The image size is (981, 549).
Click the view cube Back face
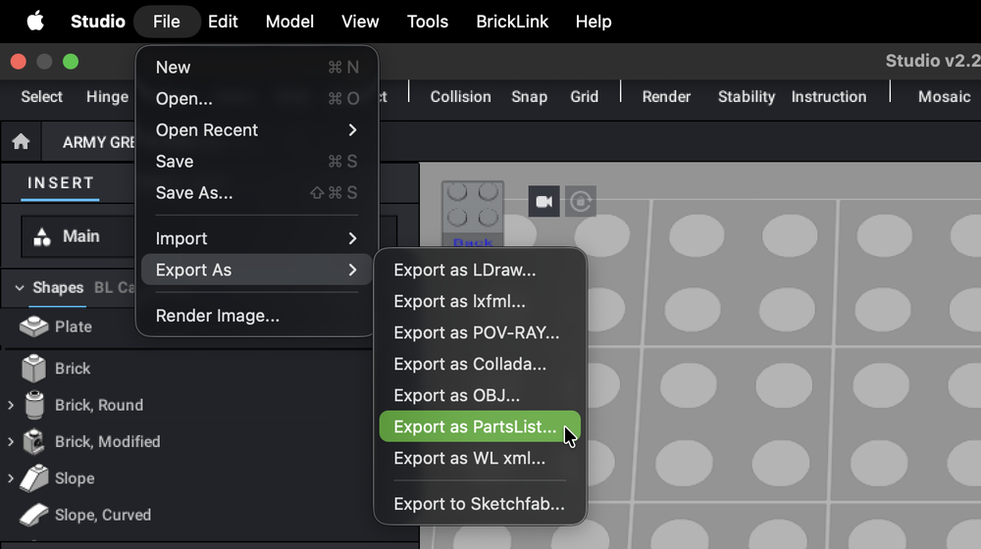click(x=473, y=242)
